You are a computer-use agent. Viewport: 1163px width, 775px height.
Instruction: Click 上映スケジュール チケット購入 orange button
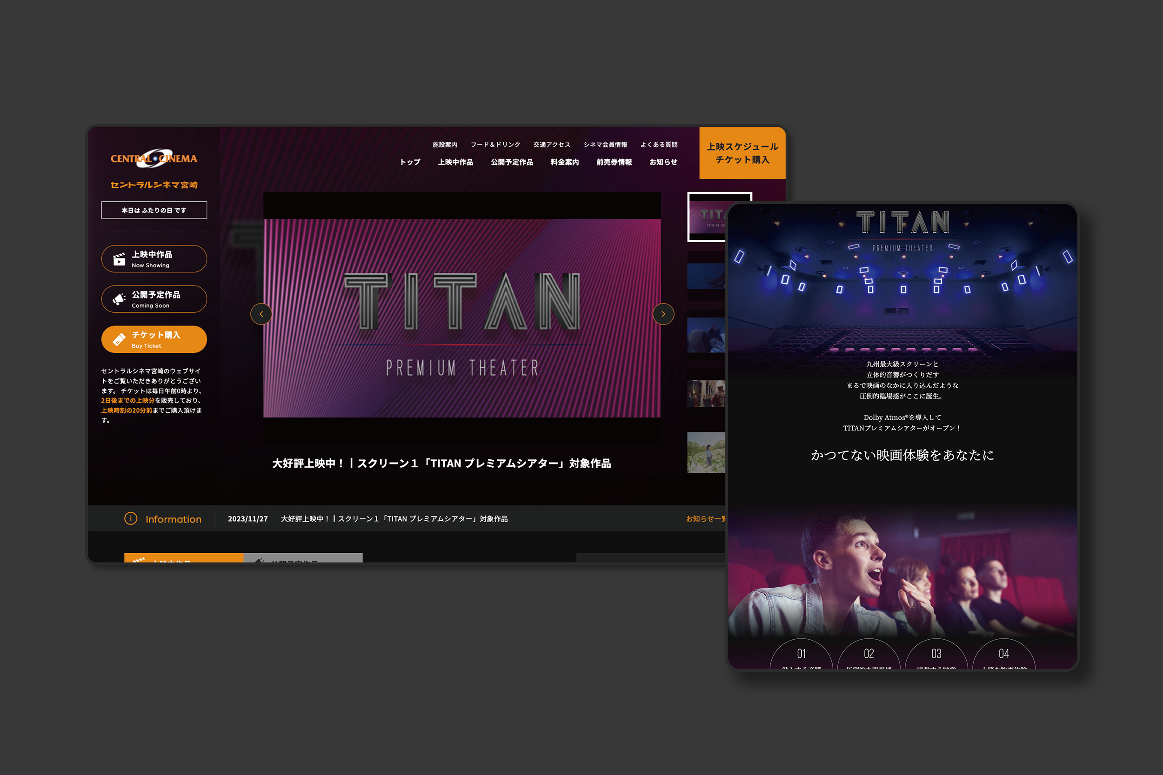tap(742, 153)
